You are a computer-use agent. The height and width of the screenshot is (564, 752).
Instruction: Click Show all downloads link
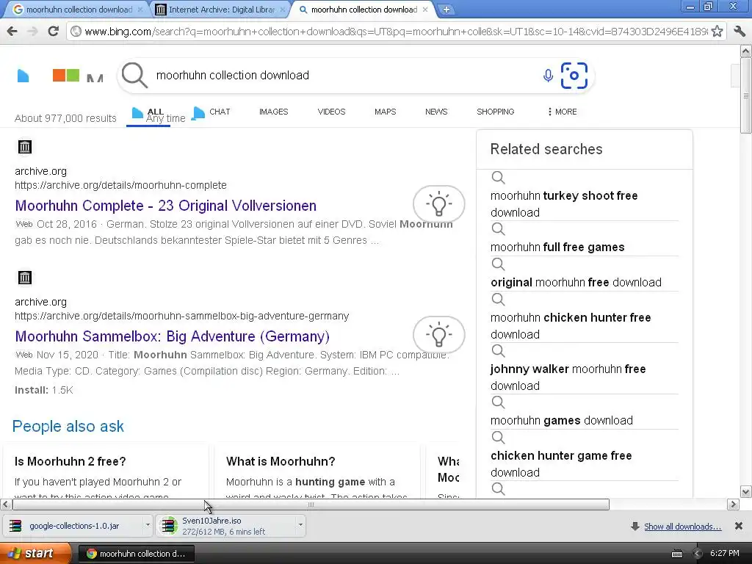[682, 527]
